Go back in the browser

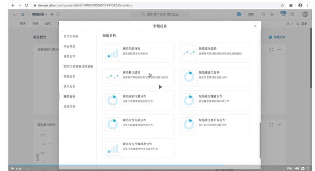pos(13,5)
